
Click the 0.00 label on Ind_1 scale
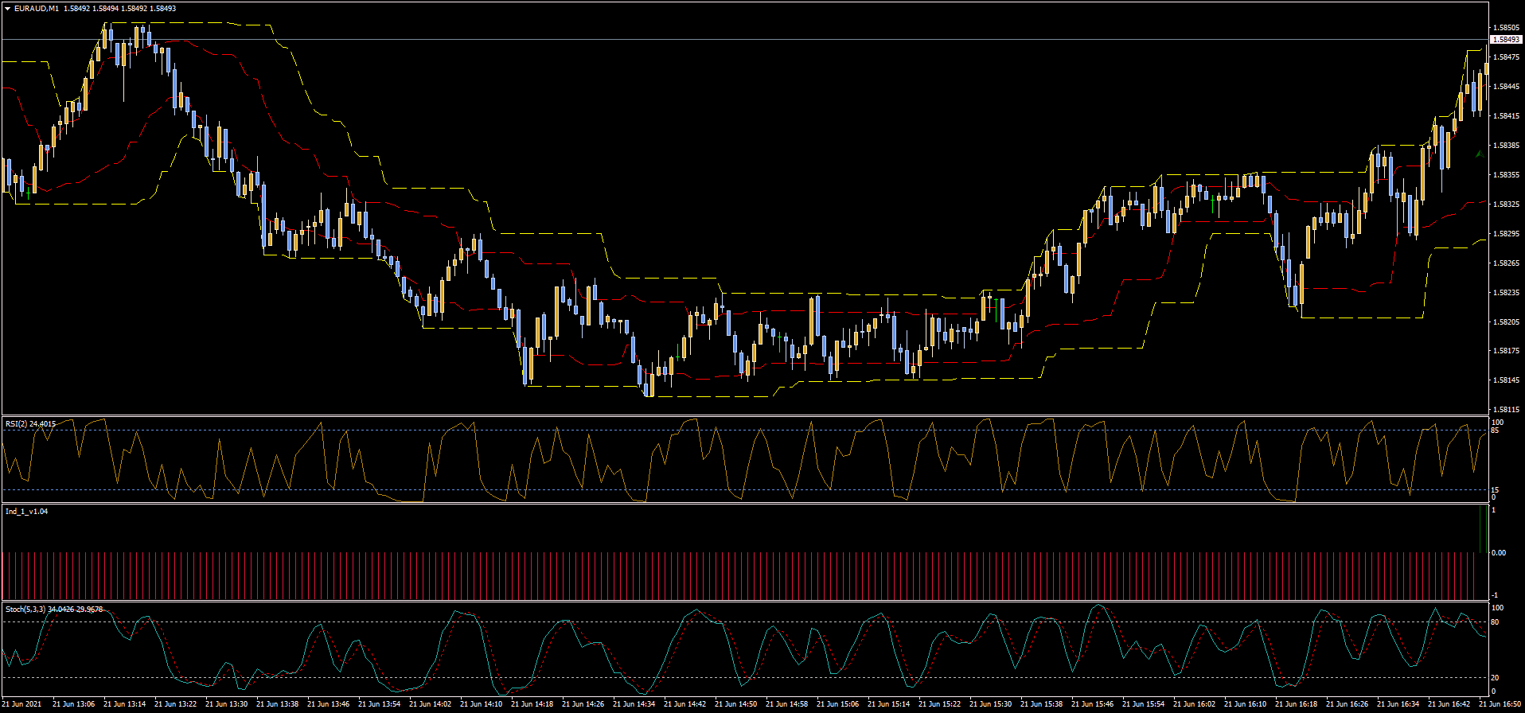(x=1498, y=552)
